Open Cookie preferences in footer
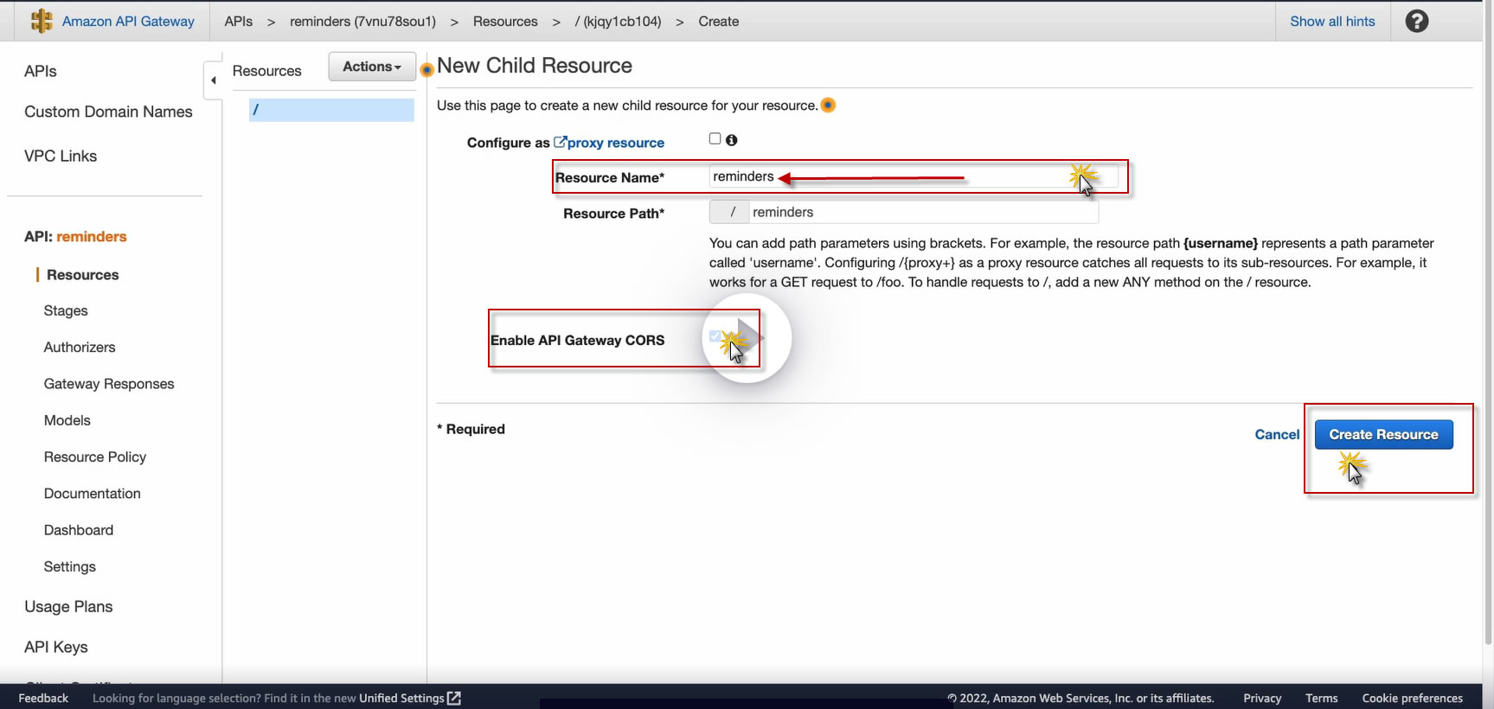The width and height of the screenshot is (1494, 709). coord(1412,698)
